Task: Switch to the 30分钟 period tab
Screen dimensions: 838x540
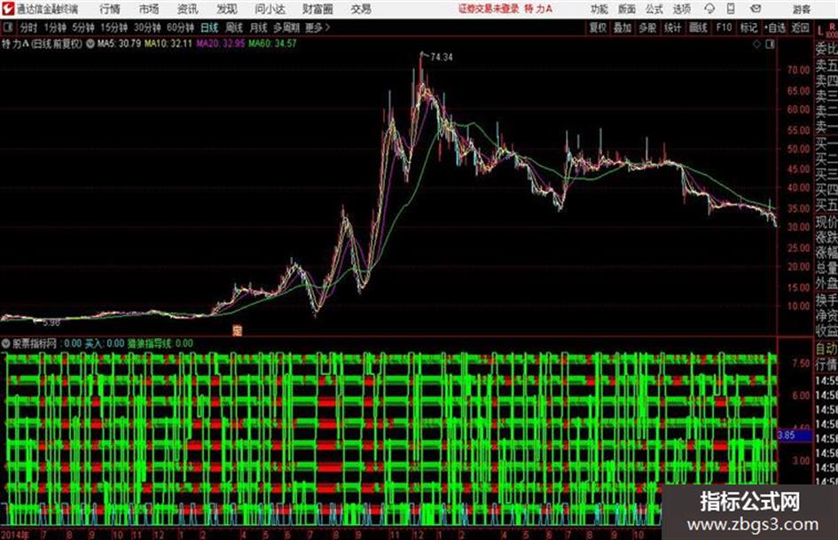Action: [x=147, y=27]
